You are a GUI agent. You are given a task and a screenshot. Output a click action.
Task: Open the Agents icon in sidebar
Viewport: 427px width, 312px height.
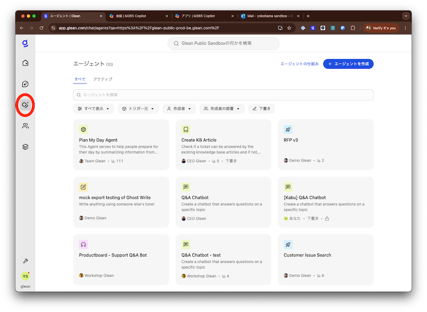click(25, 105)
